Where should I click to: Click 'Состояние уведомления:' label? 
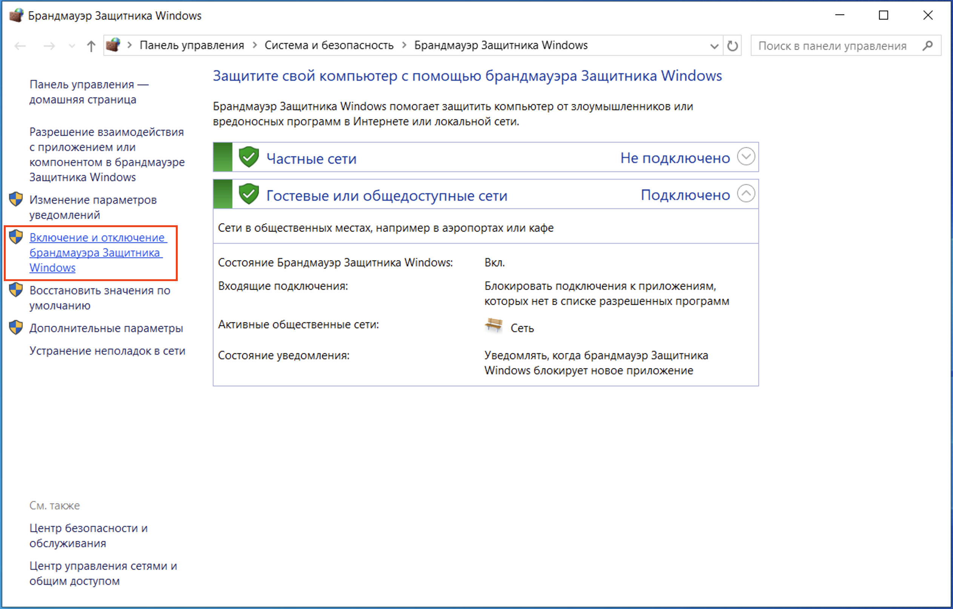[x=284, y=355]
